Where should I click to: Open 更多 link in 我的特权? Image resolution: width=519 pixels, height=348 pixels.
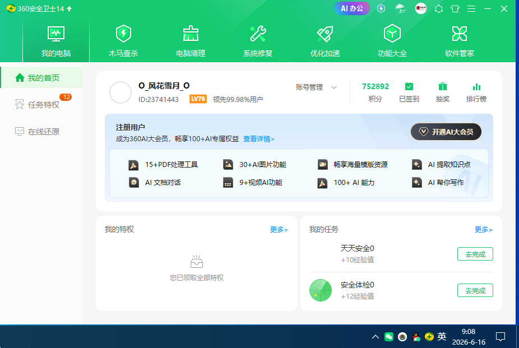[x=279, y=230]
